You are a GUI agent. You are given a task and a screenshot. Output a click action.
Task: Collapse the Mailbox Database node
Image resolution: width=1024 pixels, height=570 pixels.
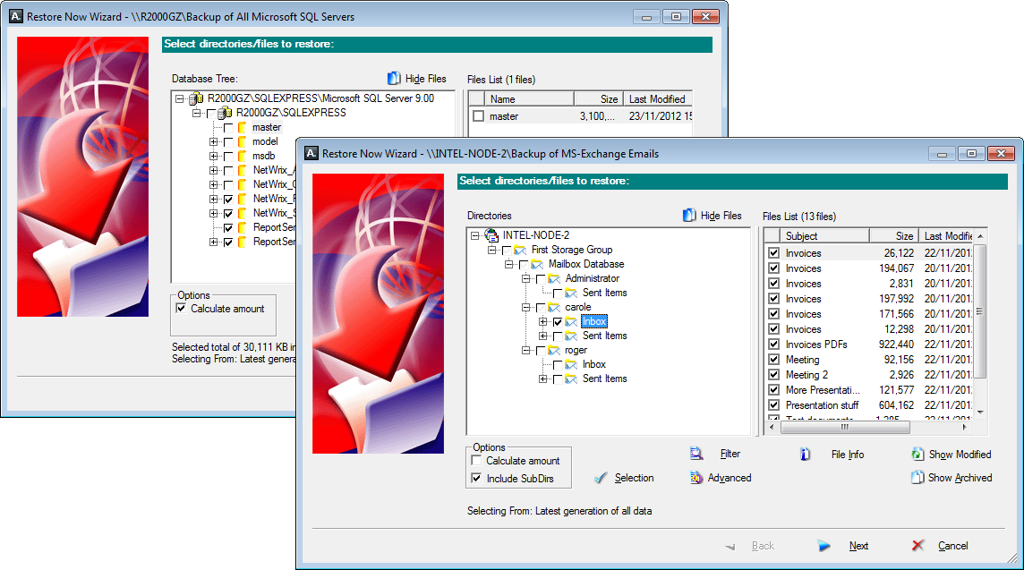pyautogui.click(x=508, y=265)
